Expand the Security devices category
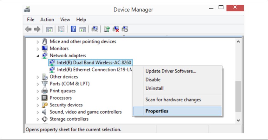Image resolution: width=268 pixels, height=140 pixels. click(38, 105)
